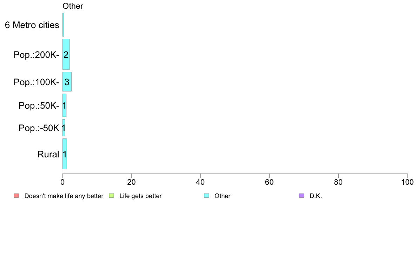Click the 'D.K.' legend text
Viewport: 417px width, 258px height.
point(316,196)
